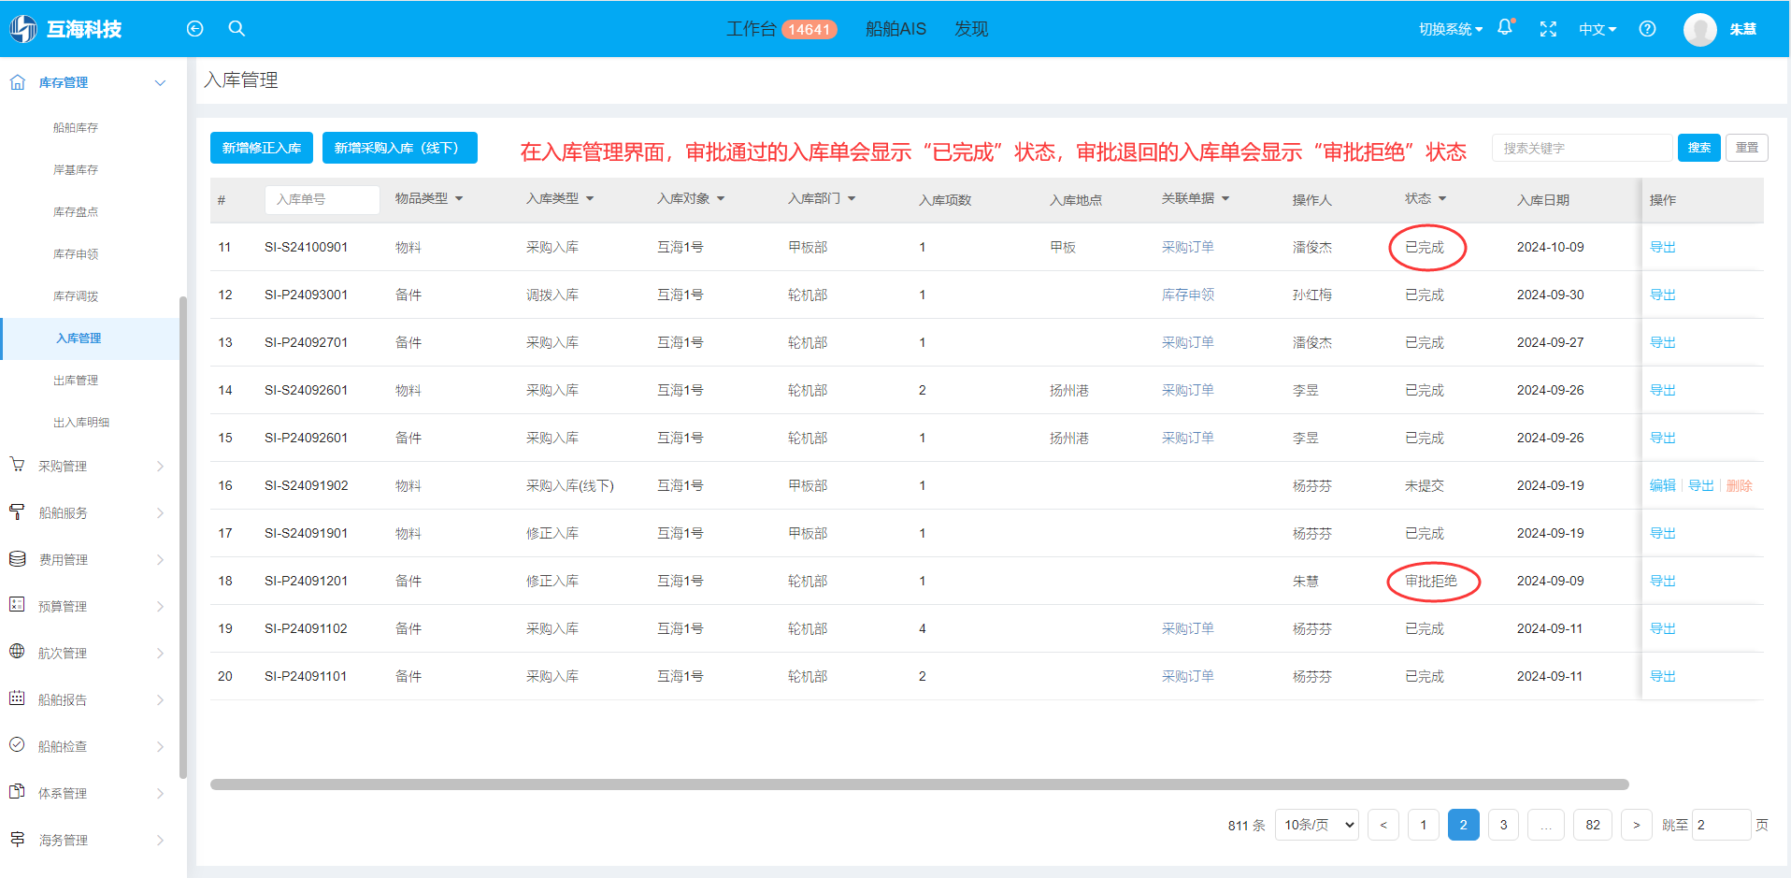Click the blue 搜索 button
Viewport: 1791px width, 878px height.
pos(1699,148)
